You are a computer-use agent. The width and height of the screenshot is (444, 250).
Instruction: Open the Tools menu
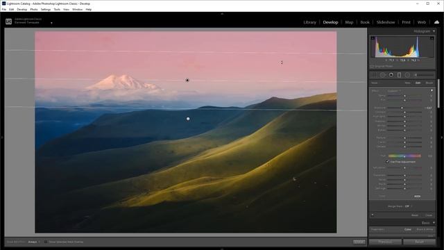[57, 9]
